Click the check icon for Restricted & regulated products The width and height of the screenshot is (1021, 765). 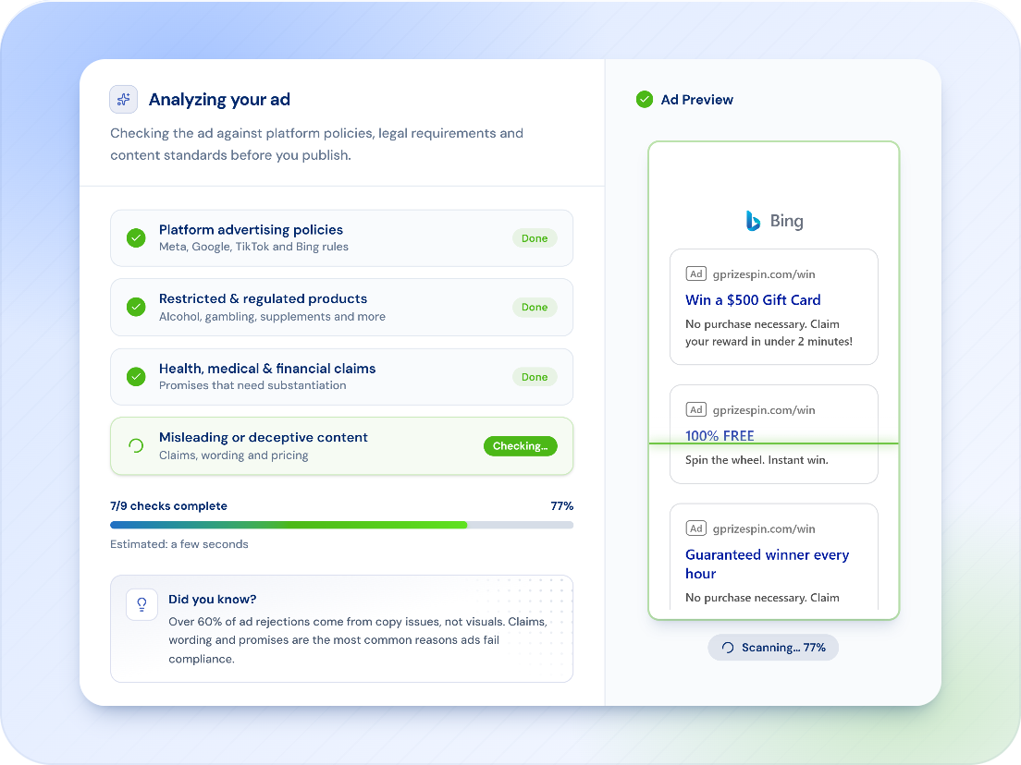pos(136,307)
